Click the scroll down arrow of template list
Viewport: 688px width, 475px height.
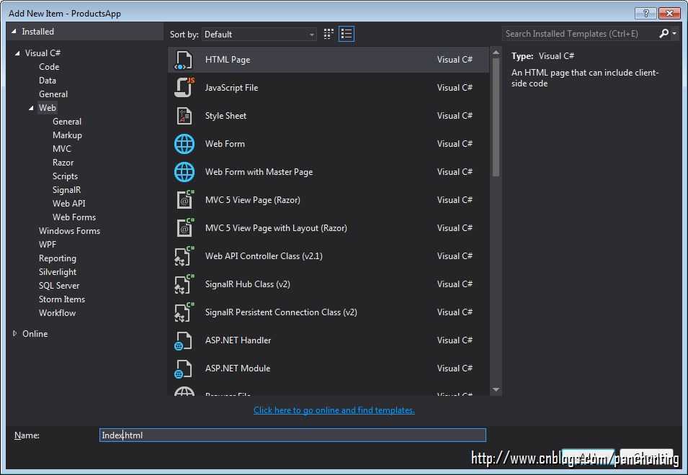point(496,389)
